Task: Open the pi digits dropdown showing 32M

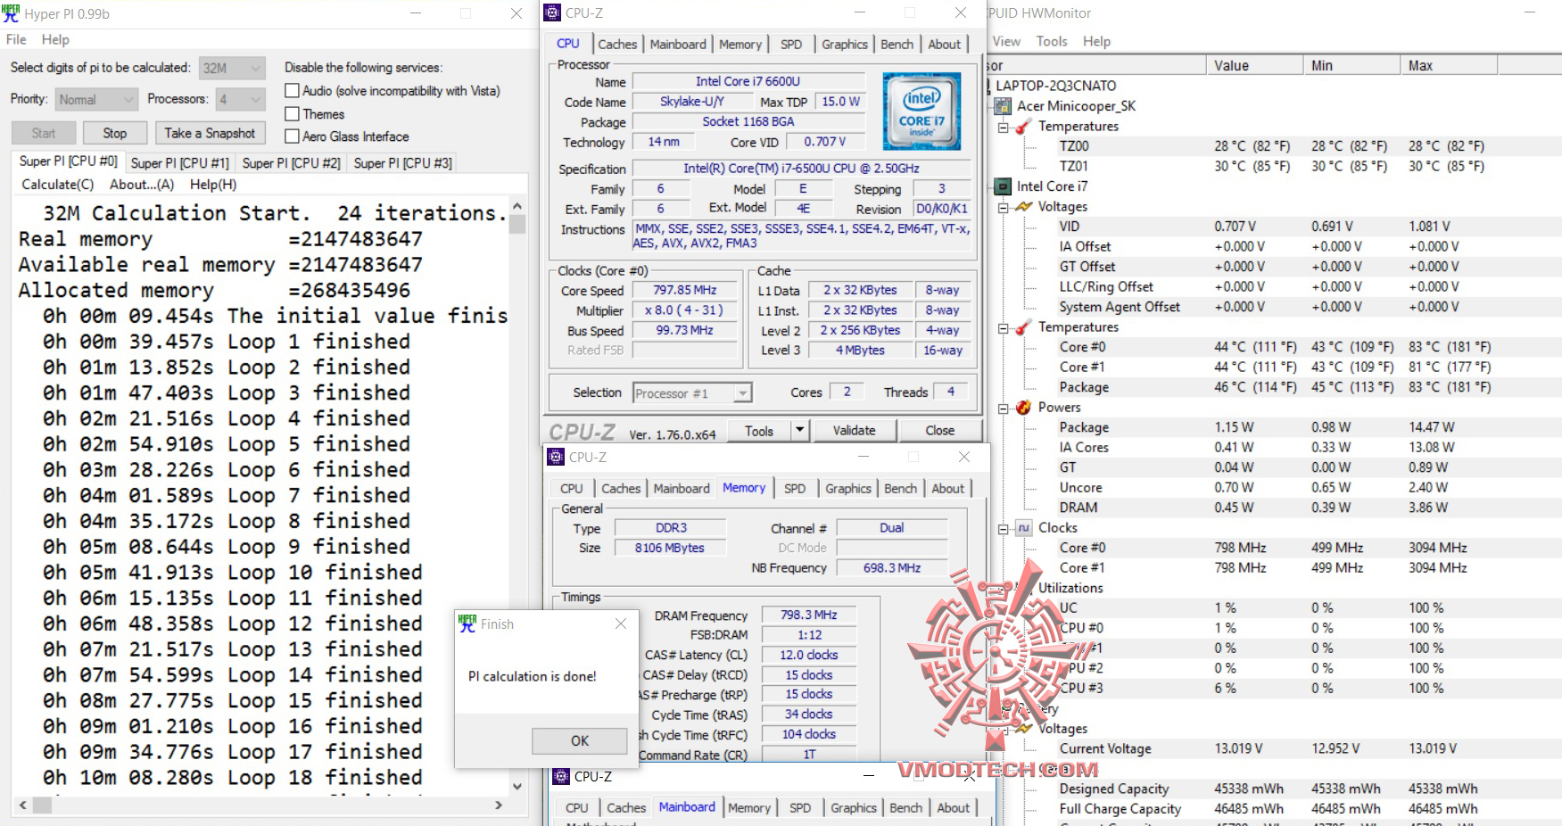Action: pos(256,67)
